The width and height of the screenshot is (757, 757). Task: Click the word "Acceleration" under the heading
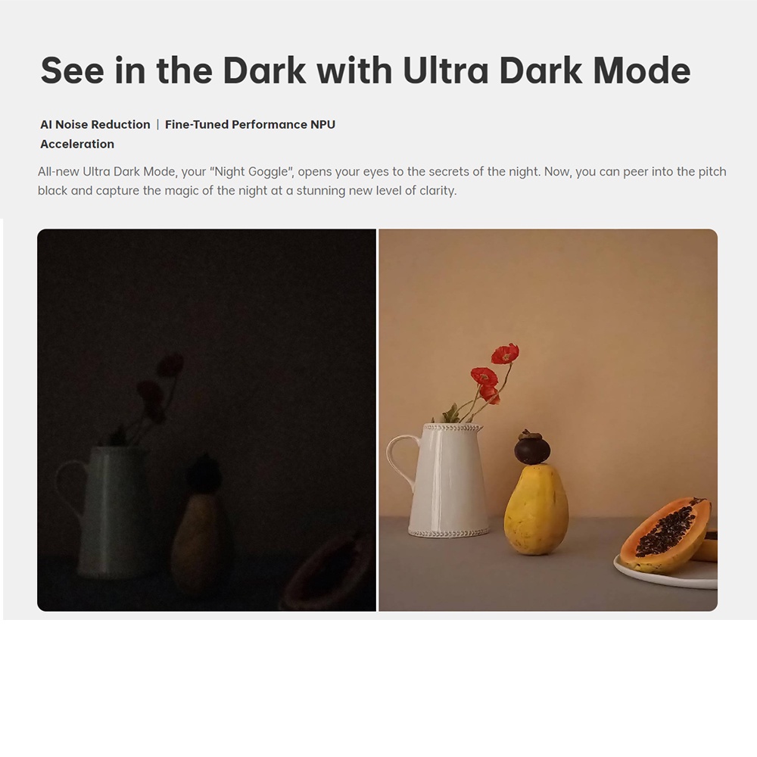coord(77,144)
